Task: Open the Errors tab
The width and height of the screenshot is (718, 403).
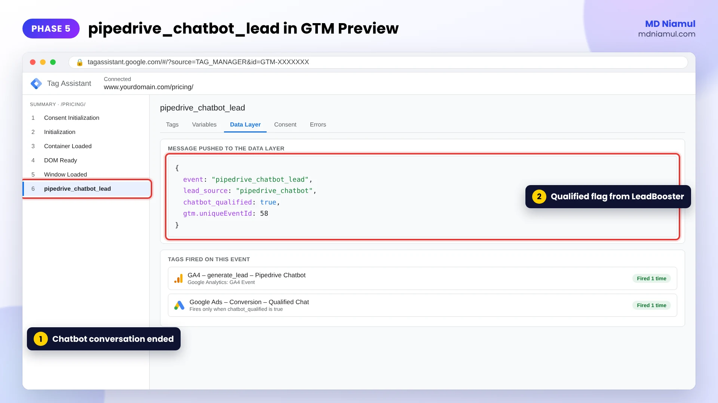Action: (318, 125)
